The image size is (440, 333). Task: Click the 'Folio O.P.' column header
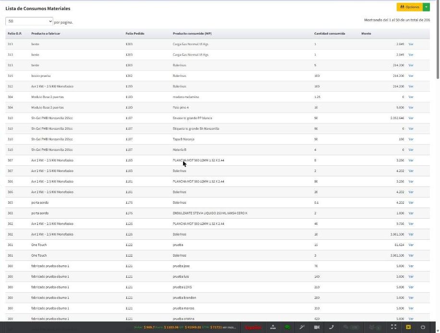click(x=14, y=34)
